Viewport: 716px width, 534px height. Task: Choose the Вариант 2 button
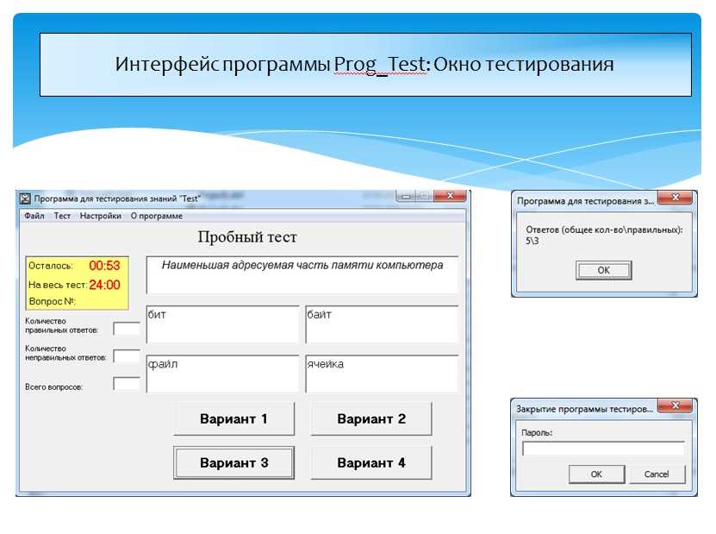click(x=371, y=418)
